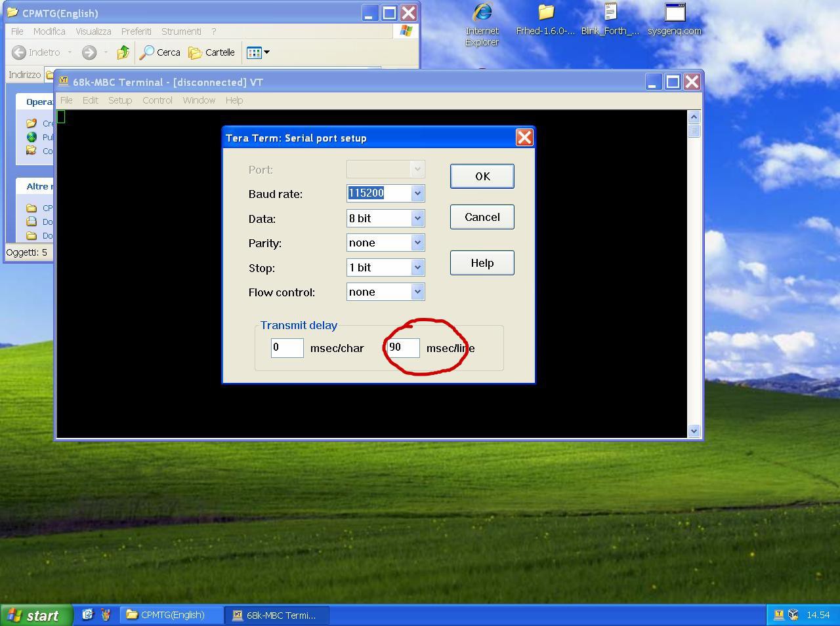This screenshot has height=626, width=840.
Task: Open the Edit menu in 68k-MBC Terminal
Action: click(90, 100)
